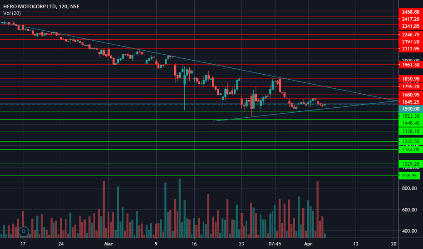423x249 pixels.
Task: Click the date label 16 on time axis
Action: click(x=194, y=244)
